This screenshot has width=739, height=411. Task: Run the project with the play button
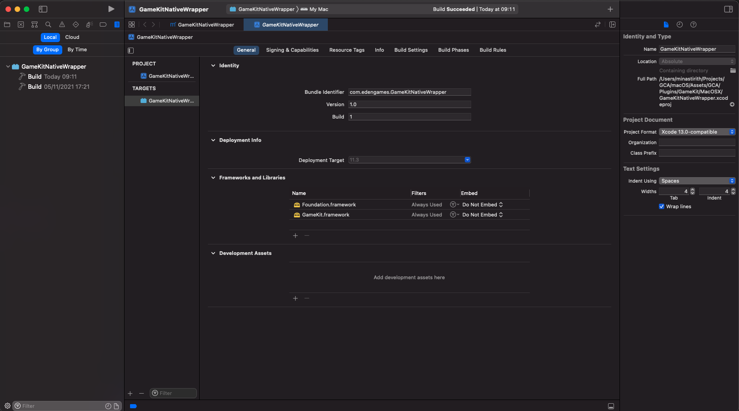pyautogui.click(x=111, y=9)
